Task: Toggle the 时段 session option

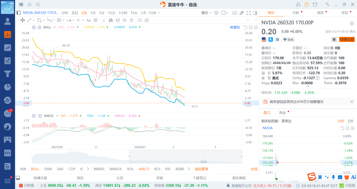Action: click(x=254, y=169)
